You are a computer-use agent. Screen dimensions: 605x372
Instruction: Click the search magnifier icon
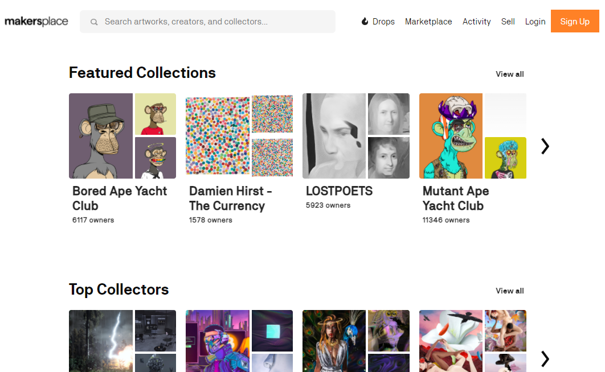94,22
